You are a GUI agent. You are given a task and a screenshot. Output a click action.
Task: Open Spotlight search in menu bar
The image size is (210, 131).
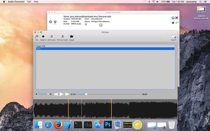point(201,2)
